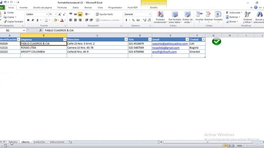Align text to middle vertically

click(x=75, y=14)
